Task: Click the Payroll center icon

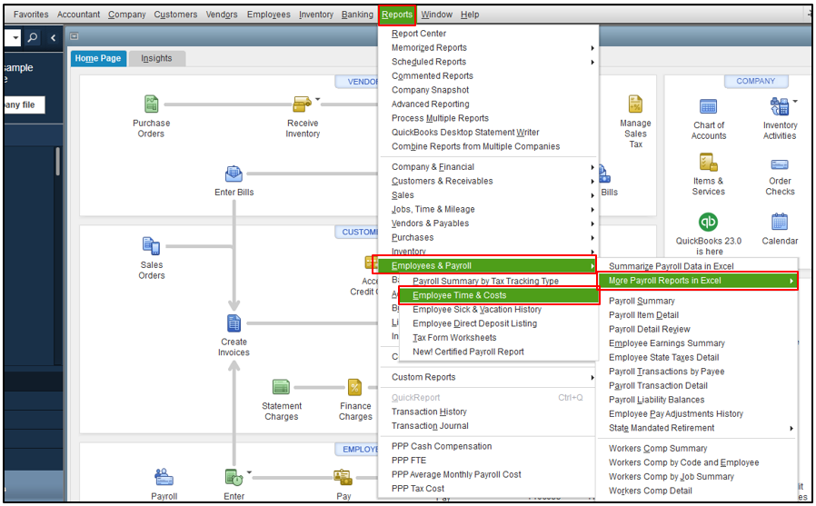Action: click(164, 477)
